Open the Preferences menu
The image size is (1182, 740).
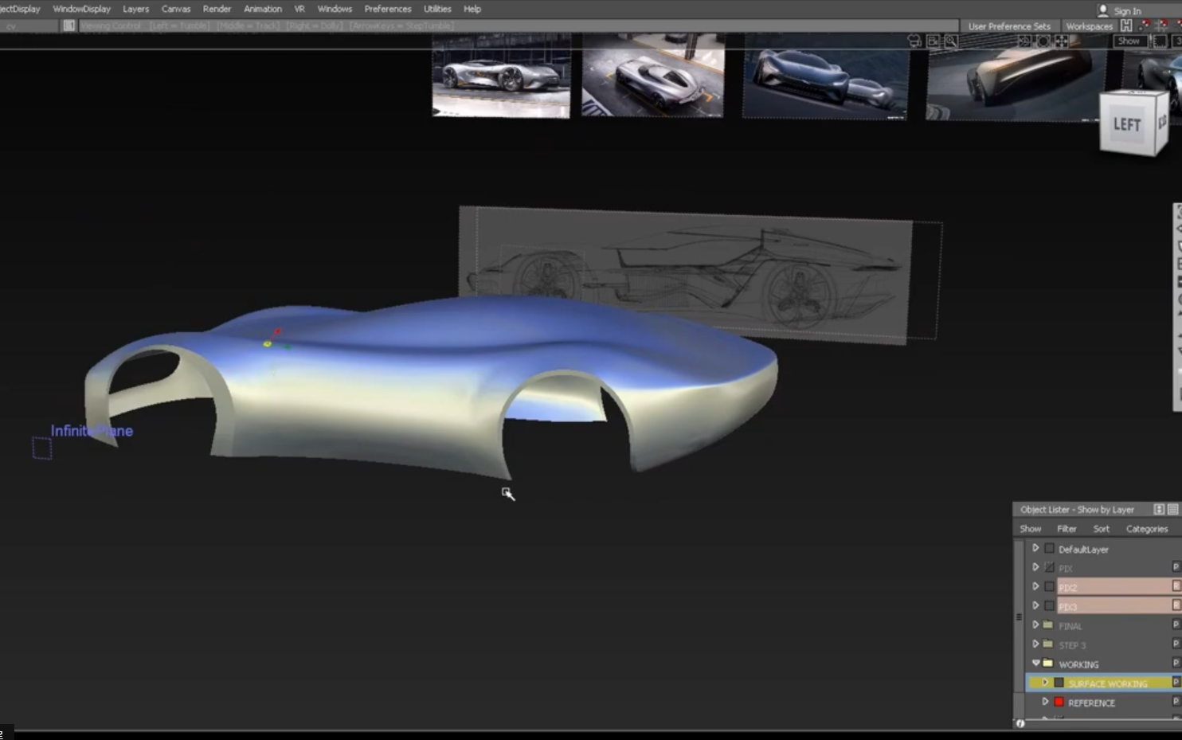click(387, 9)
